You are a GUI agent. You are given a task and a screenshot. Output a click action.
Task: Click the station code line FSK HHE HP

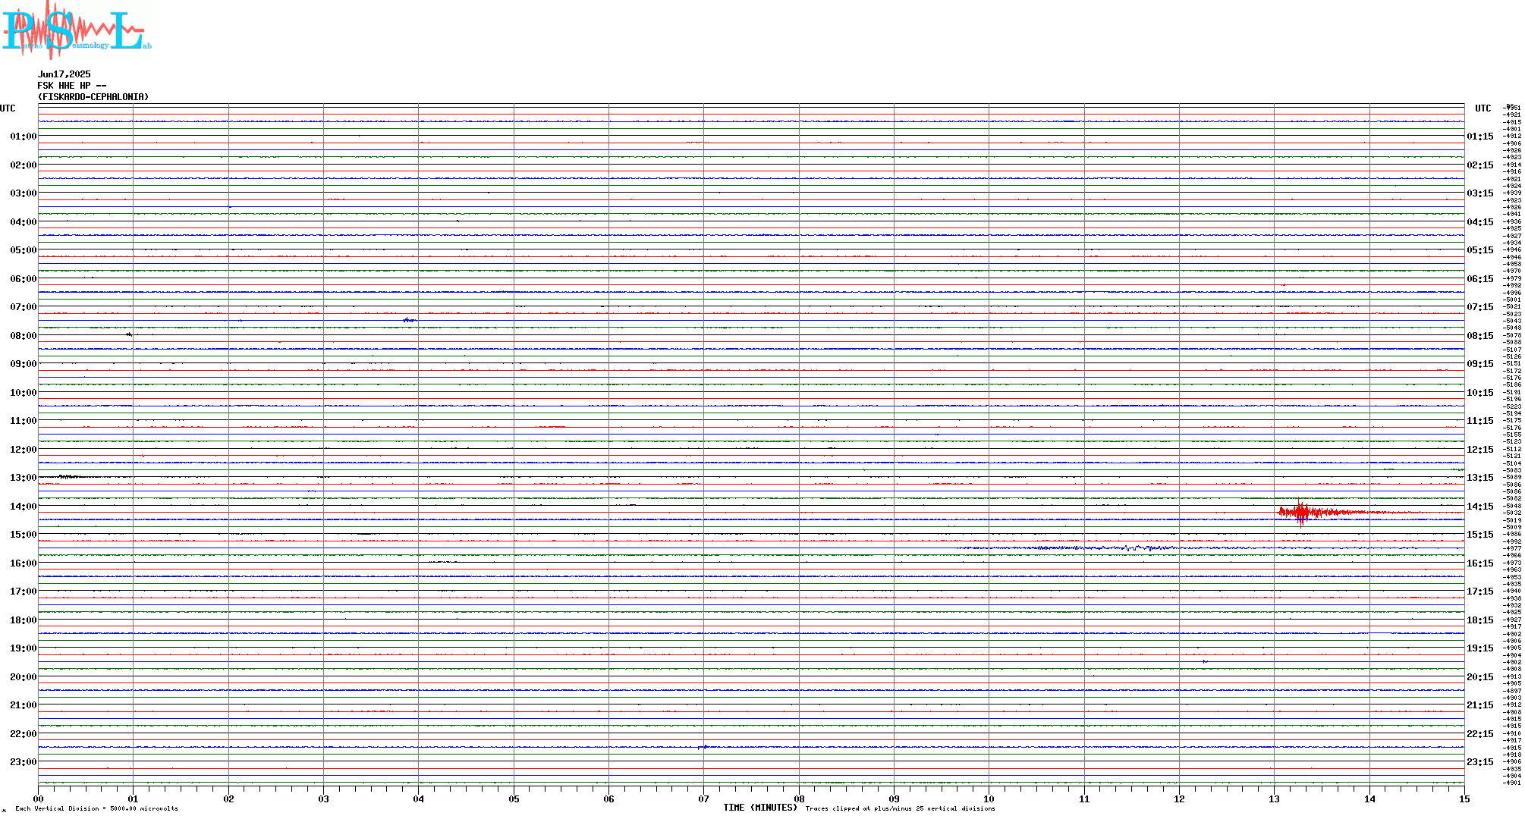point(72,86)
